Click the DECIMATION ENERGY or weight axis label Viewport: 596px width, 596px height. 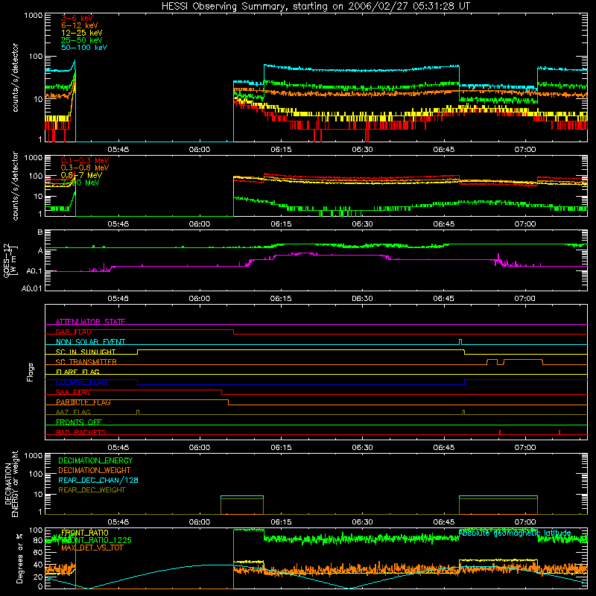(x=11, y=484)
